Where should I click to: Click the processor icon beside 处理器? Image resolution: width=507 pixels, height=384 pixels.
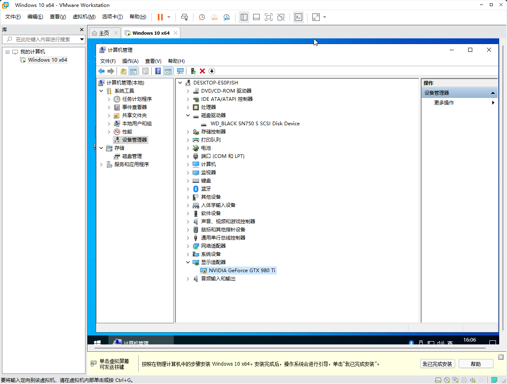(196, 107)
